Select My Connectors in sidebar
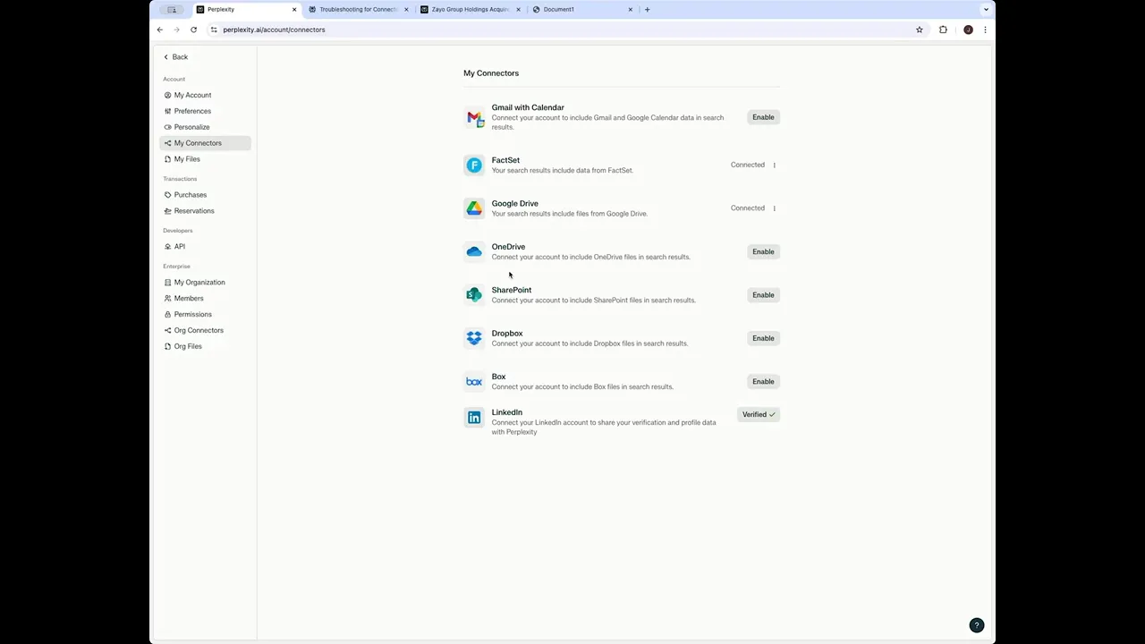 coord(205,143)
